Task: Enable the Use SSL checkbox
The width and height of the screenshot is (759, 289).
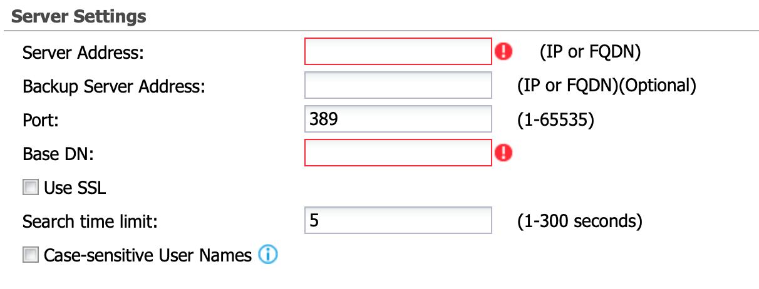Action: (30, 187)
